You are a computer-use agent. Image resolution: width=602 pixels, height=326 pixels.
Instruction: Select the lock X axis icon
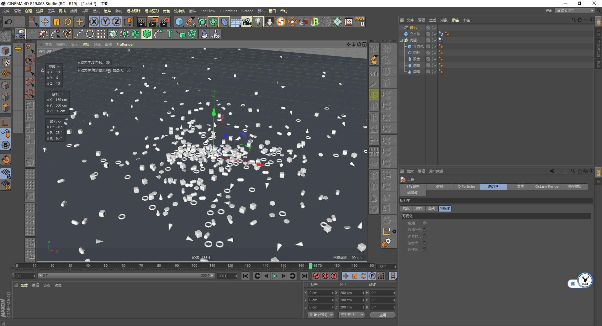[94, 21]
